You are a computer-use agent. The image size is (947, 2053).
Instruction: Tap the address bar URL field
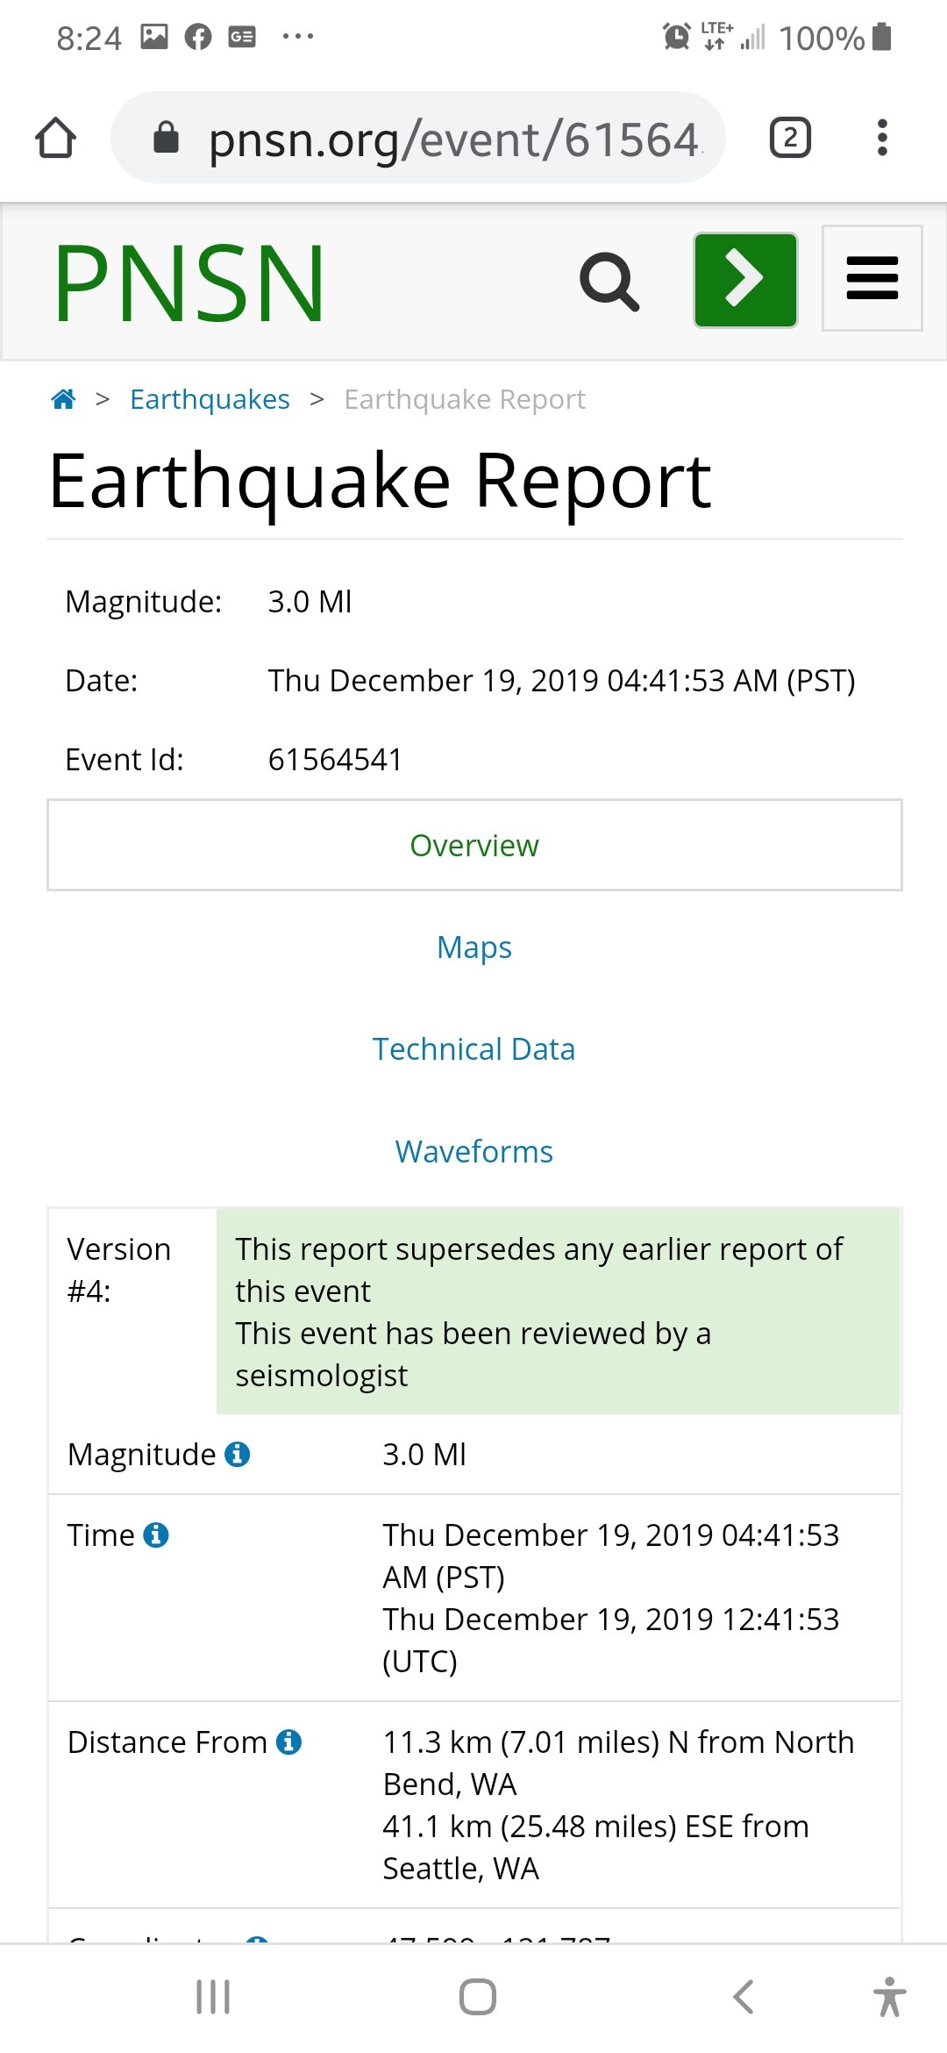[452, 139]
